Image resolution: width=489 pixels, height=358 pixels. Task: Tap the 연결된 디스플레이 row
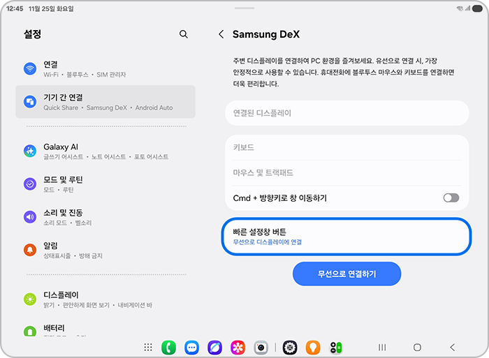pos(346,113)
